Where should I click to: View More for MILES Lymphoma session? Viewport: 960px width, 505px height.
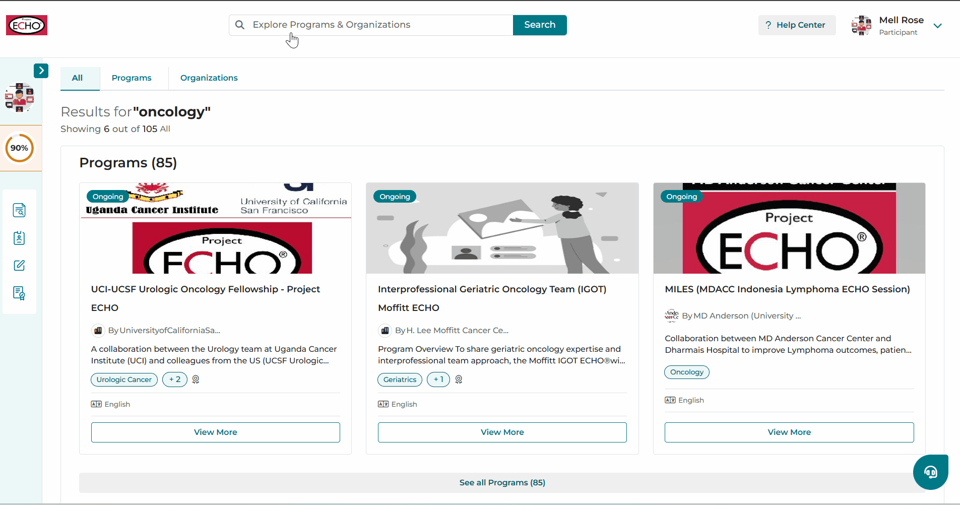point(789,432)
